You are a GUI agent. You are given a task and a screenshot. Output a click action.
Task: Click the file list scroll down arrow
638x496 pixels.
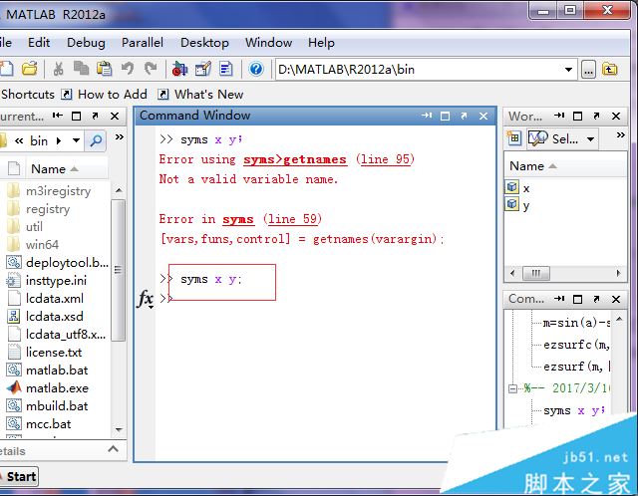(119, 429)
